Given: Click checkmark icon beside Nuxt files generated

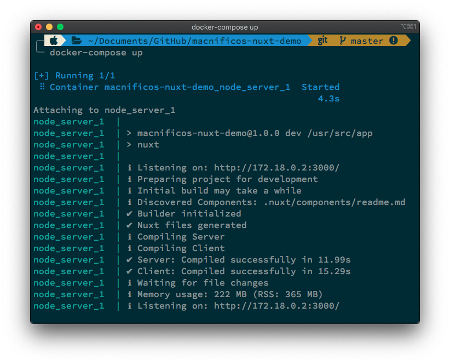Looking at the screenshot, I should (129, 225).
